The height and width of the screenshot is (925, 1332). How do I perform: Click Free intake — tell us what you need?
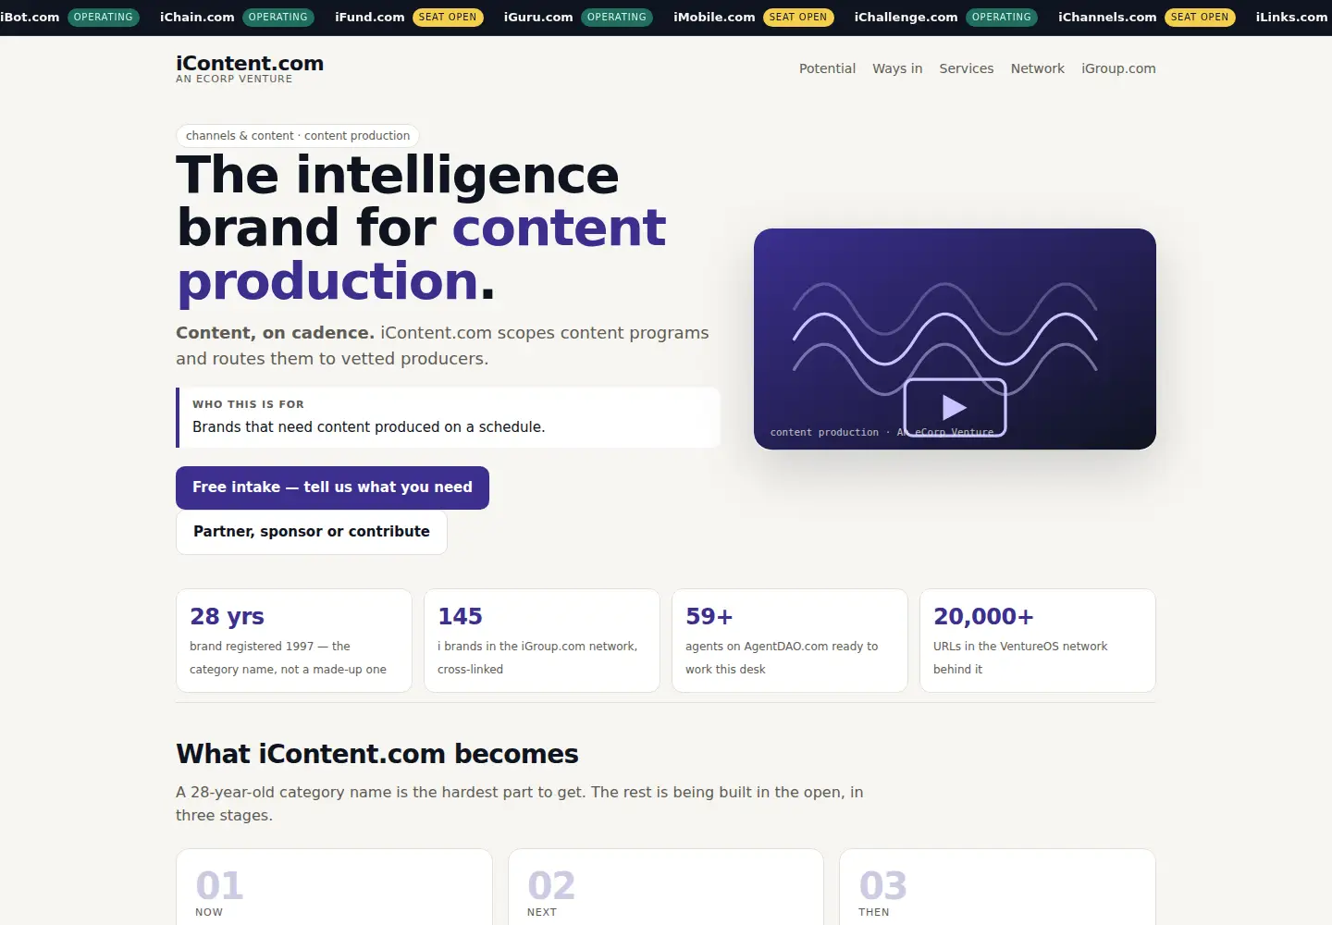click(332, 487)
